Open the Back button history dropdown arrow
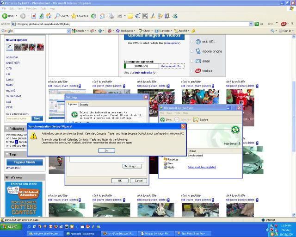296x237 pixels. [17, 16]
